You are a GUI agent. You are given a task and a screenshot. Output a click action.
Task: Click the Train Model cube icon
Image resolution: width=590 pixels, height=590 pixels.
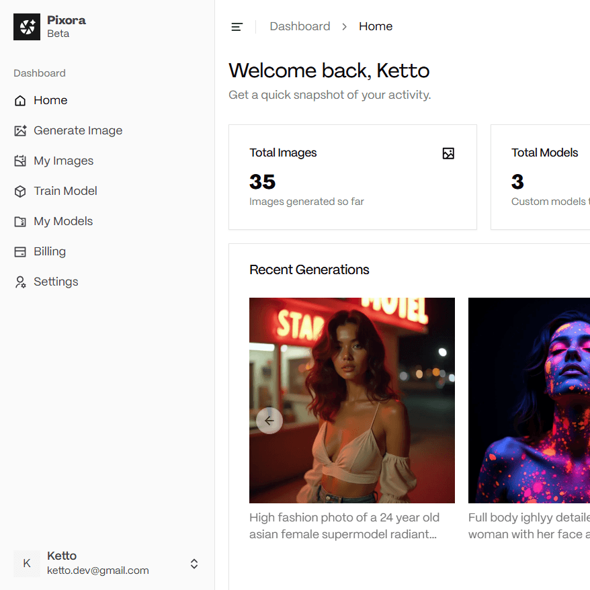click(20, 191)
